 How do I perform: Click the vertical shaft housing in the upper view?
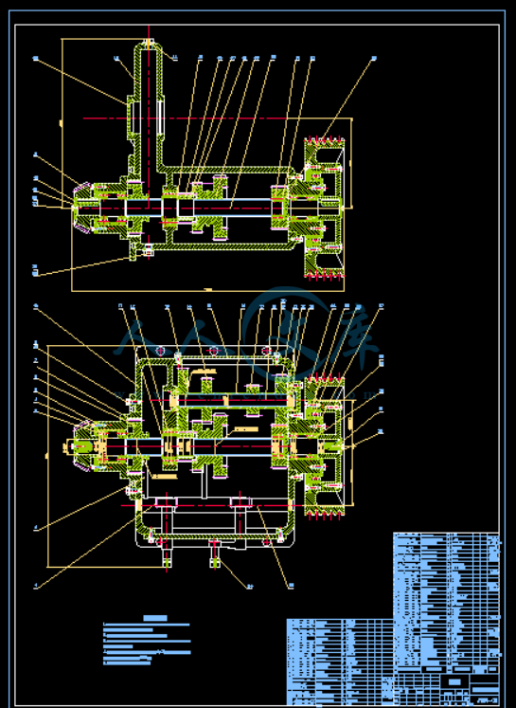click(149, 106)
